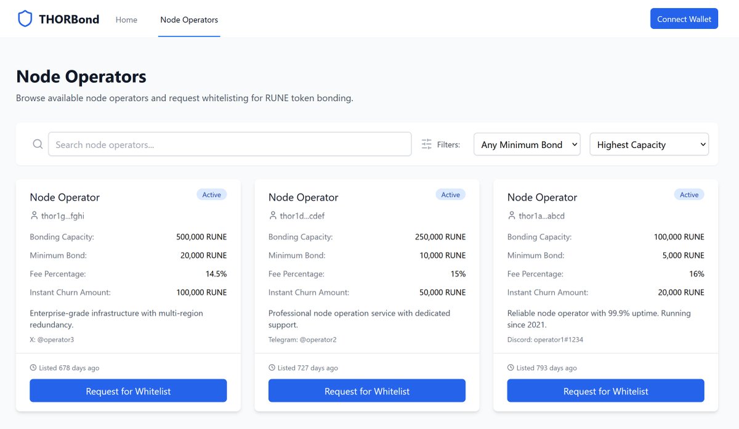Click clock icon next to Listed 727 days ago
The image size is (739, 429).
tap(272, 367)
